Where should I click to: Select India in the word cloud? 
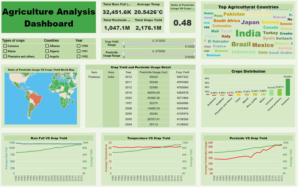(248, 34)
